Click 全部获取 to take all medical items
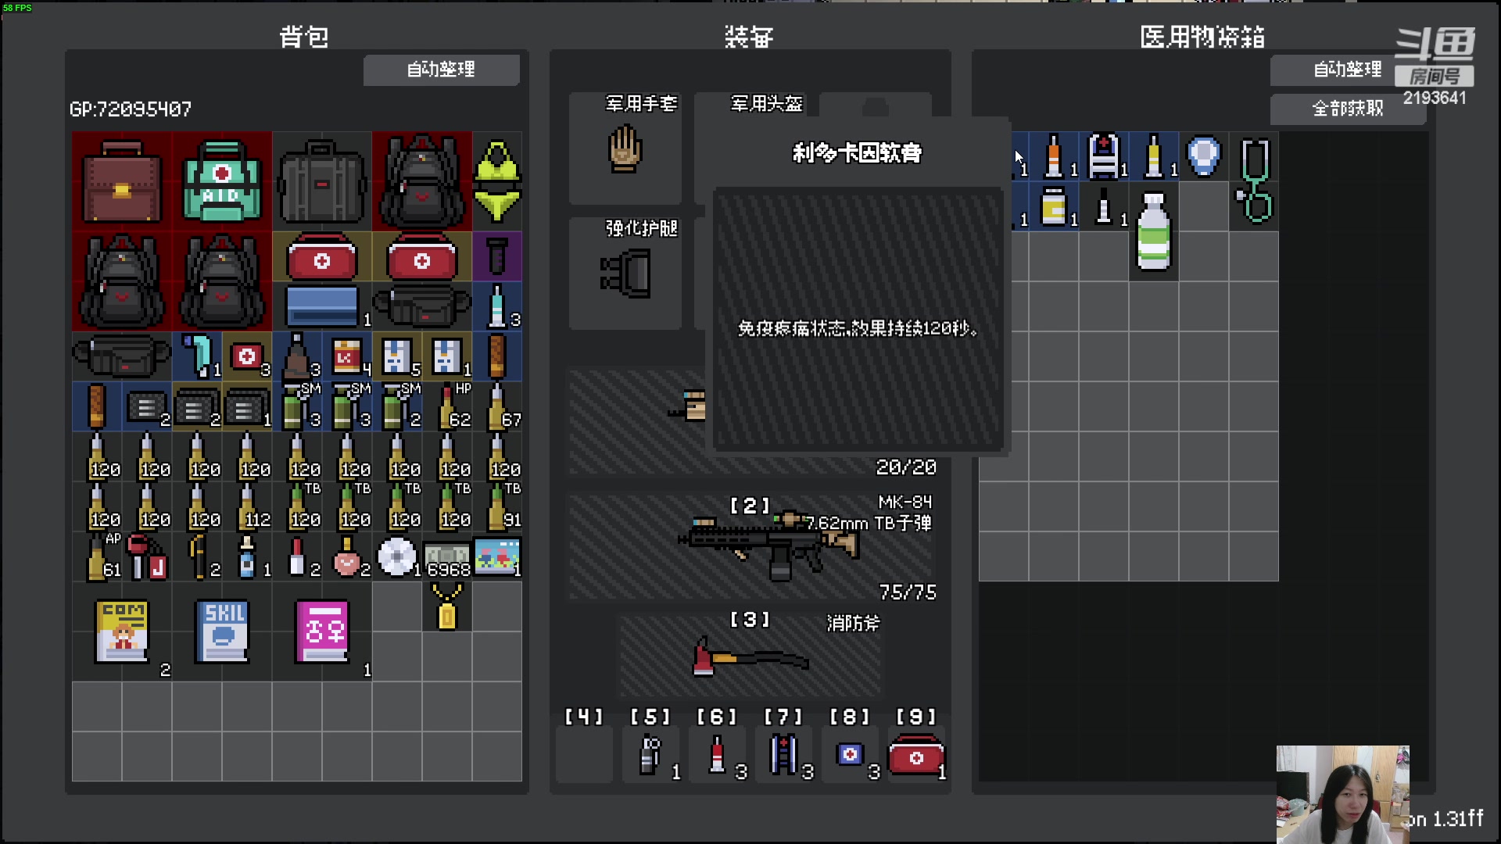 pos(1347,109)
